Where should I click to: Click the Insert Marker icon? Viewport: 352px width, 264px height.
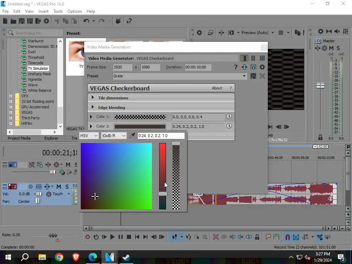[268, 237]
